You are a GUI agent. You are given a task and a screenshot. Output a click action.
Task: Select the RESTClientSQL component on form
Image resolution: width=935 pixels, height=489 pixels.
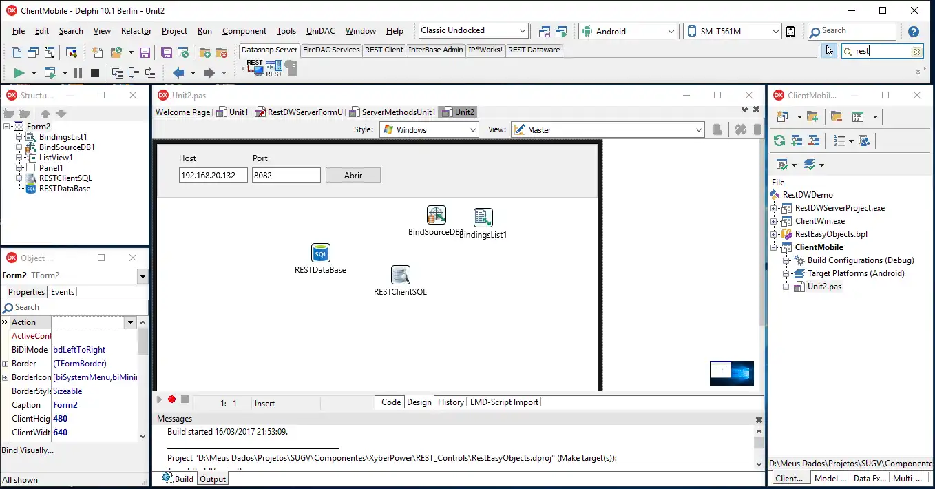click(x=401, y=275)
